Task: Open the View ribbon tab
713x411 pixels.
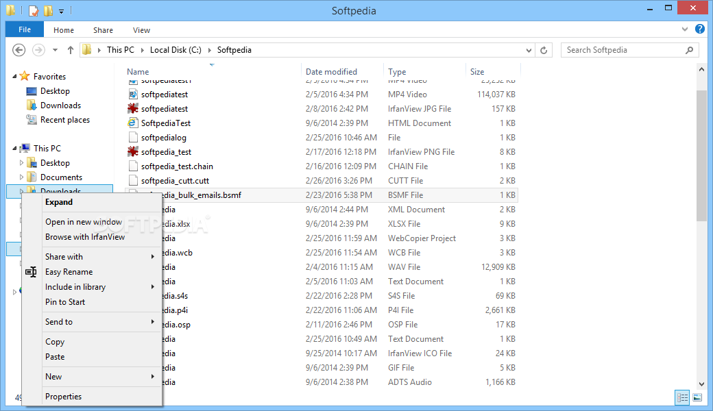Action: tap(141, 30)
